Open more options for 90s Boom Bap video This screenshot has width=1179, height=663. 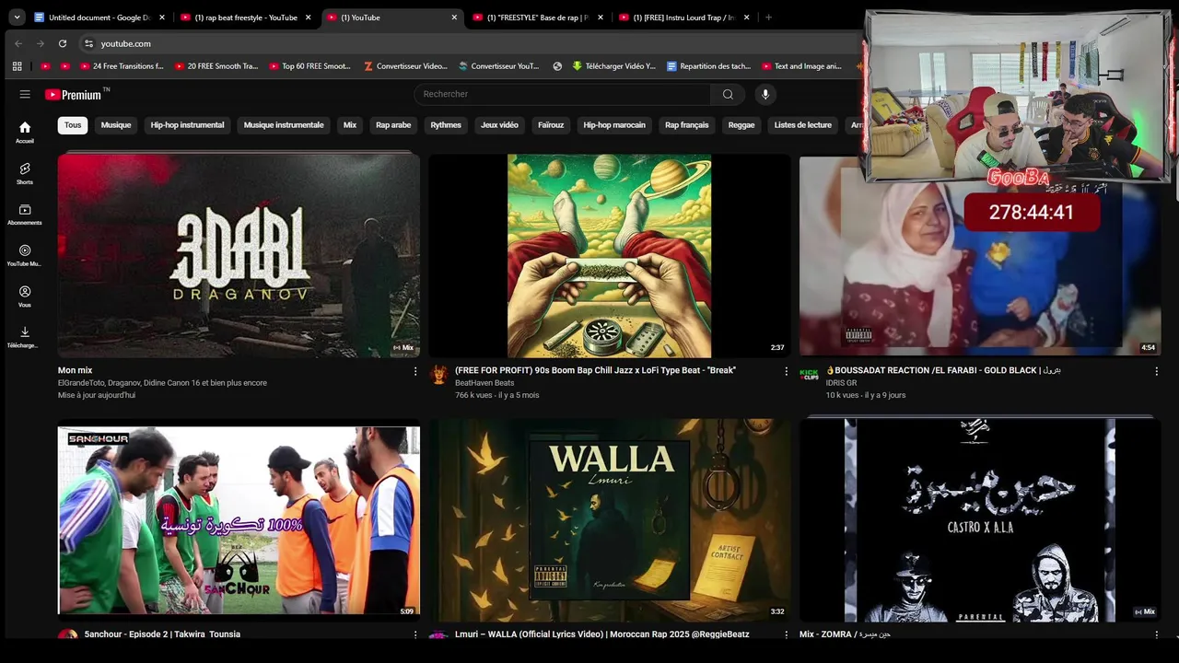pos(786,371)
